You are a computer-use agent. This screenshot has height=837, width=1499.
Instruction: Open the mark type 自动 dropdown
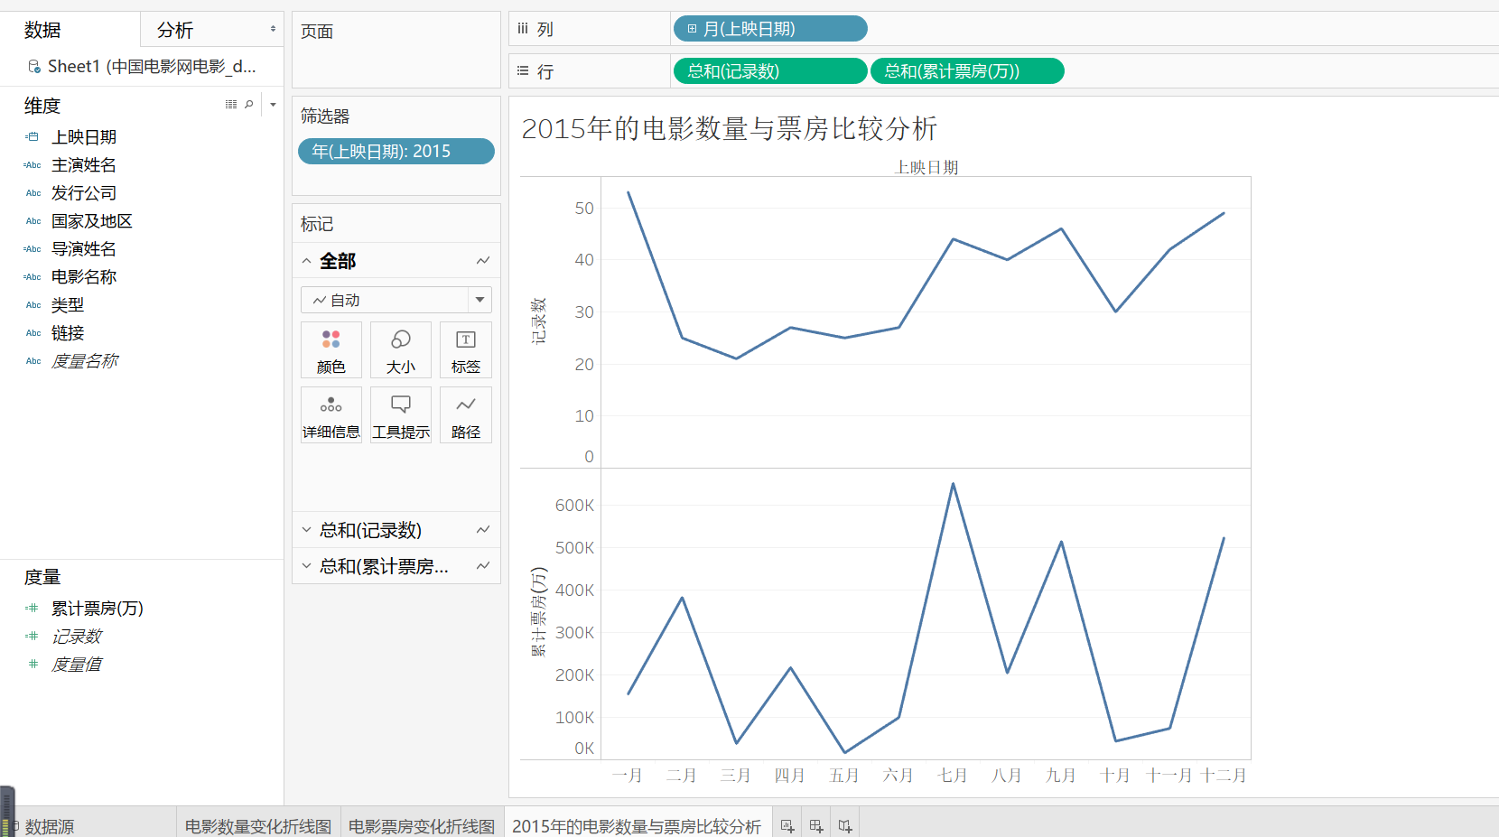click(479, 300)
